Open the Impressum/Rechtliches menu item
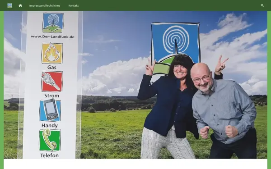 (x=45, y=5)
